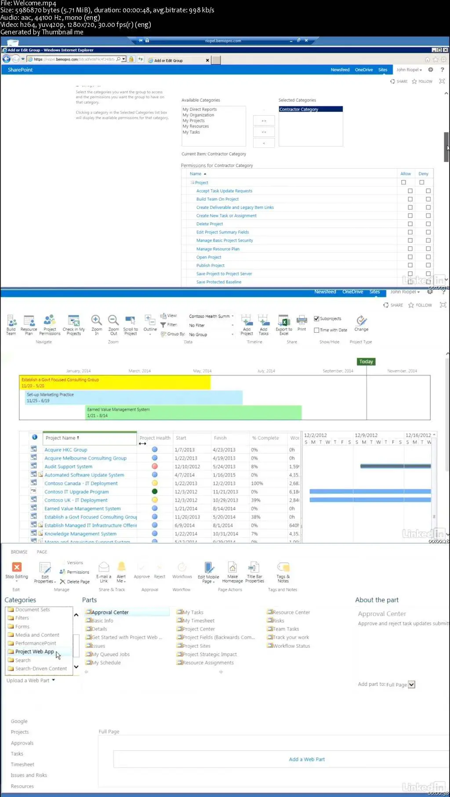
Task: Select Check in My Projects icon
Action: pyautogui.click(x=73, y=320)
